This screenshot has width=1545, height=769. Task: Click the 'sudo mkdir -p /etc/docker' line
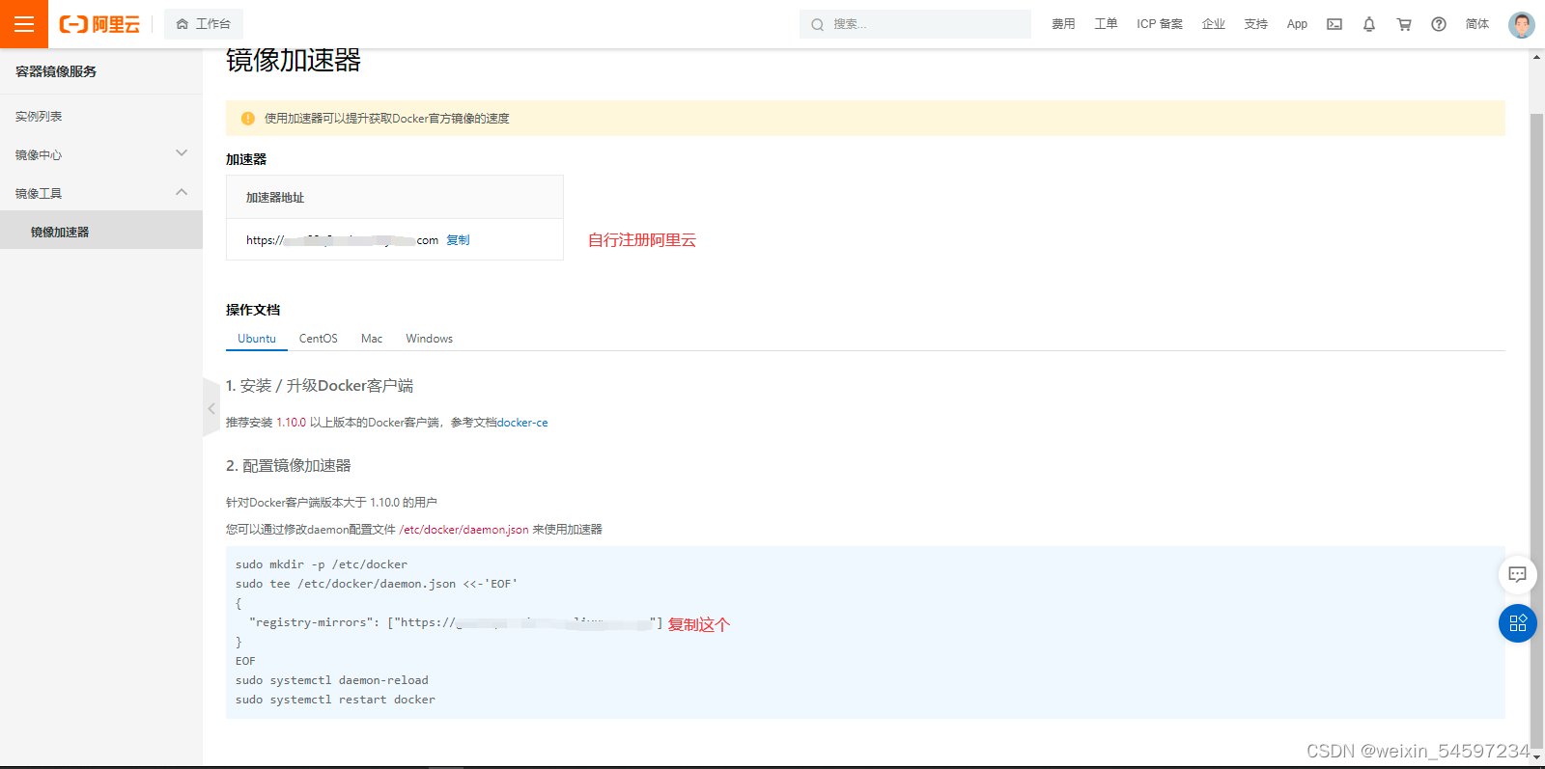click(x=322, y=564)
